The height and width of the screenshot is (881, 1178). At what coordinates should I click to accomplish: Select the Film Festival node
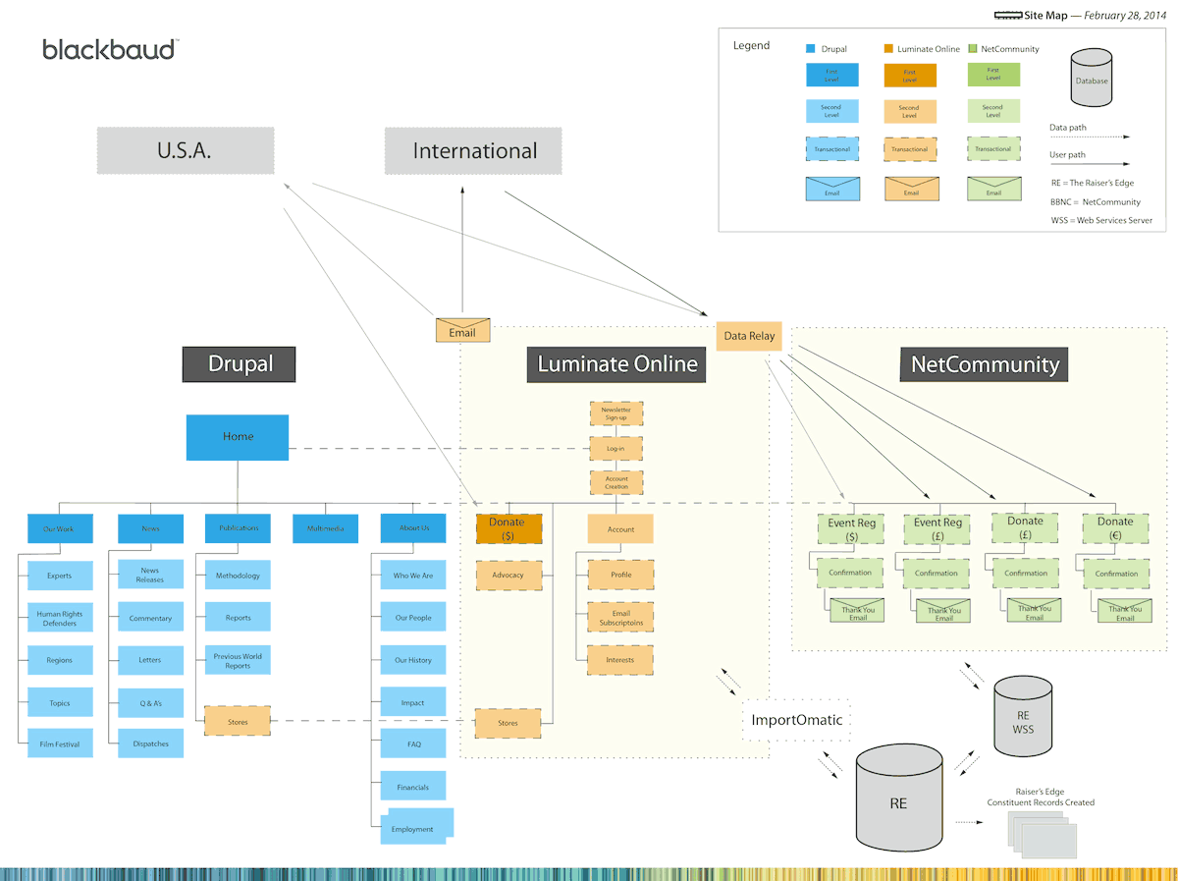pyautogui.click(x=60, y=744)
